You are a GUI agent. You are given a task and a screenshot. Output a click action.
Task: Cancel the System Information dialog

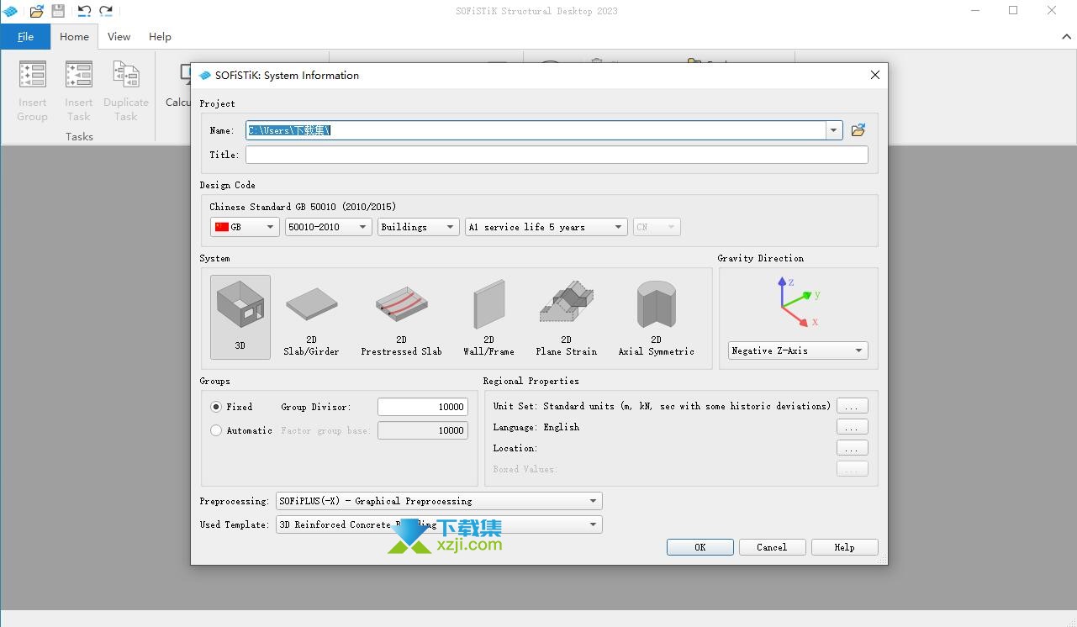click(x=772, y=547)
